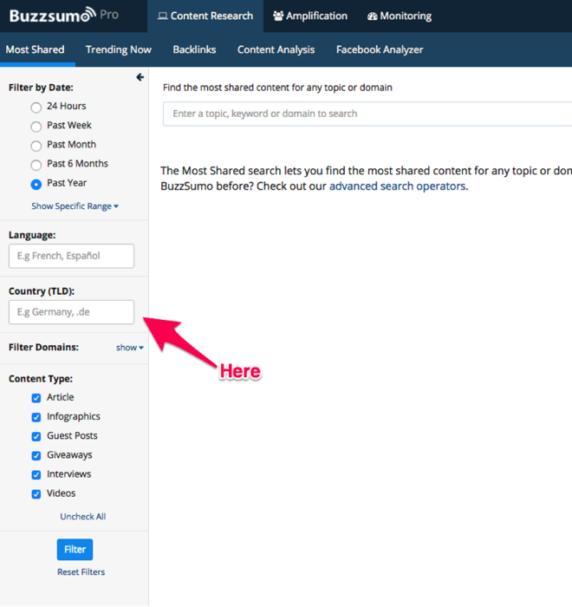572x607 pixels.
Task: Uncheck the Interviews checkbox
Action: click(36, 475)
